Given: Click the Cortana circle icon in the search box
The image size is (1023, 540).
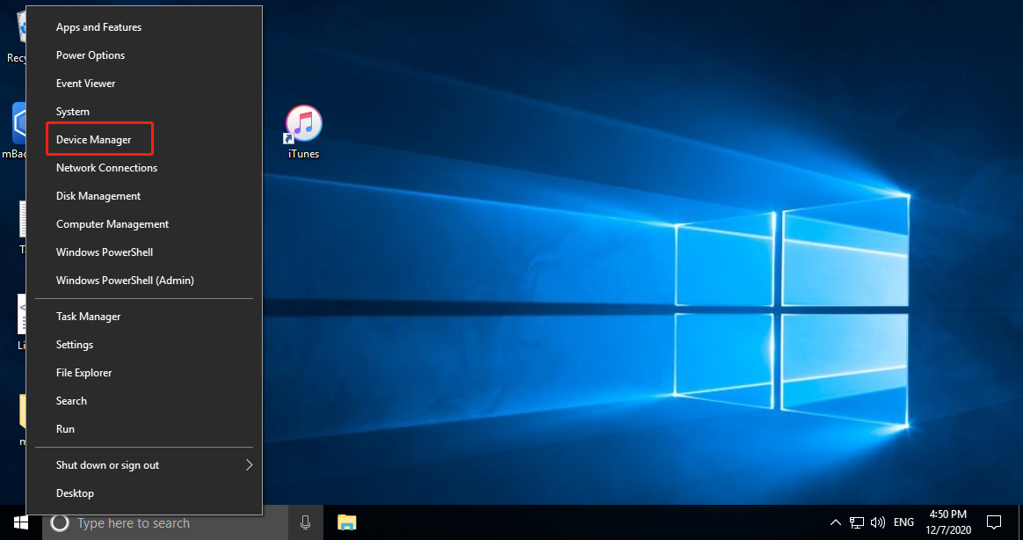Looking at the screenshot, I should (60, 523).
